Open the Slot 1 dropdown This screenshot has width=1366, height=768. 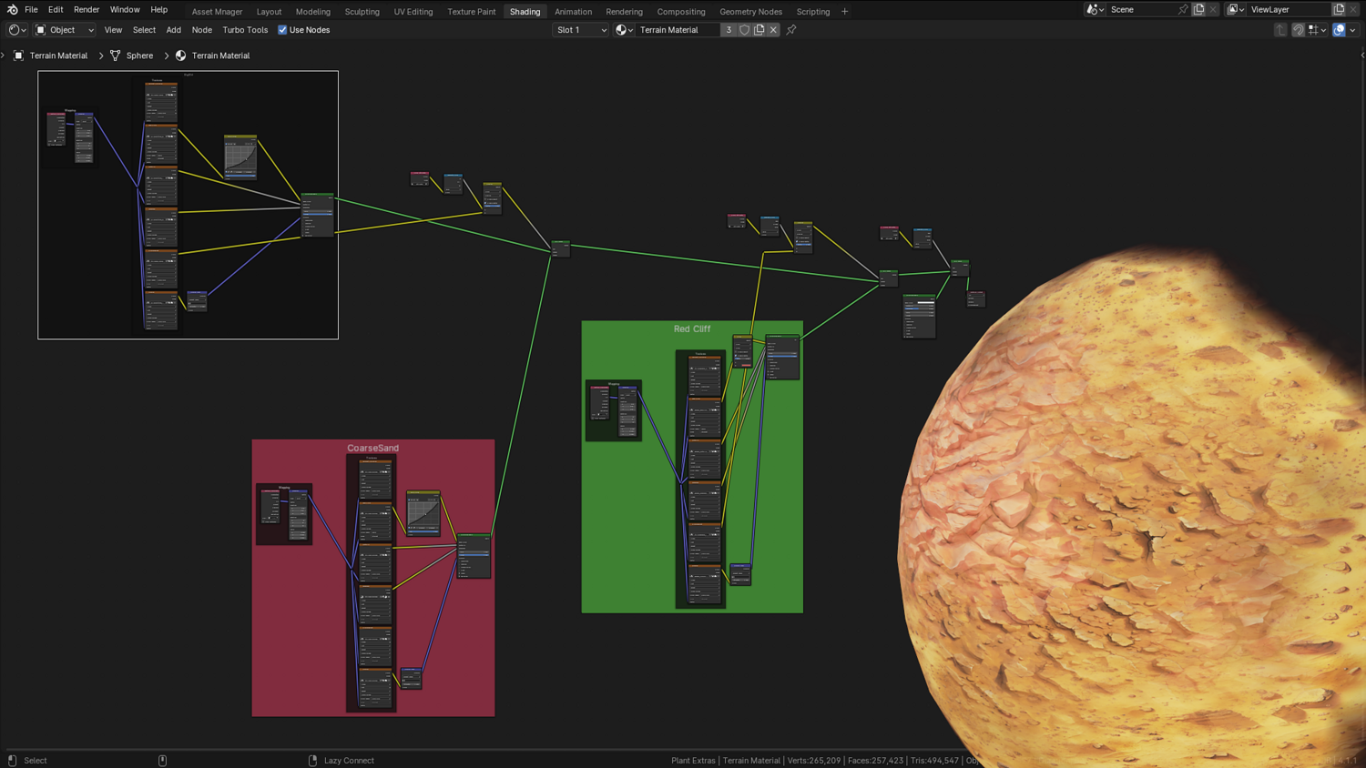580,30
